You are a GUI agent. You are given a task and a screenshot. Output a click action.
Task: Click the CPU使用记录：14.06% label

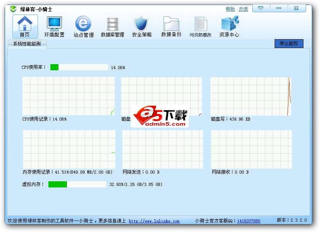[x=45, y=119]
